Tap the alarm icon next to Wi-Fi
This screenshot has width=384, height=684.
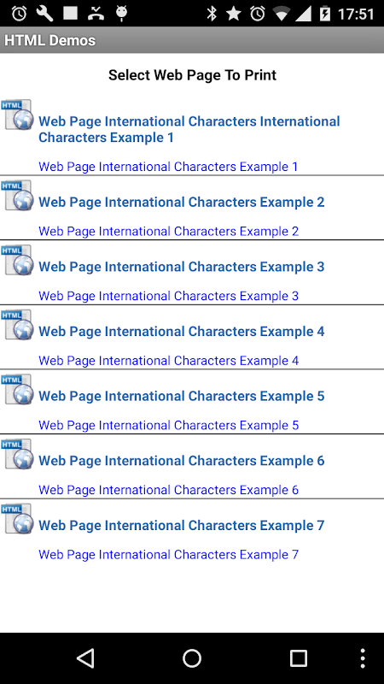[258, 14]
